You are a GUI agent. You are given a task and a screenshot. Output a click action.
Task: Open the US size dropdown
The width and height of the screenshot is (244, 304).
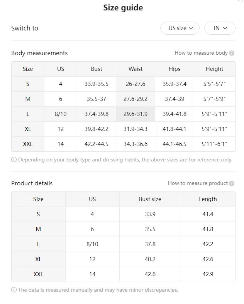point(180,28)
